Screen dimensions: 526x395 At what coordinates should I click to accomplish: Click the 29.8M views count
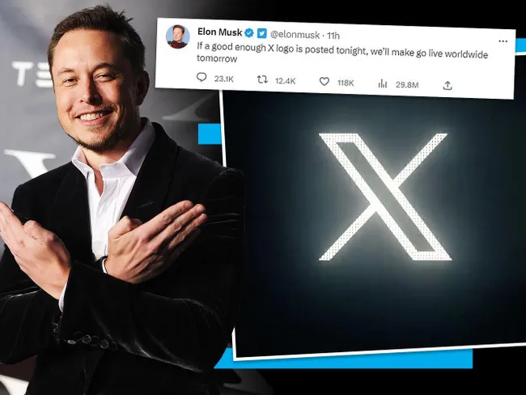tap(407, 84)
